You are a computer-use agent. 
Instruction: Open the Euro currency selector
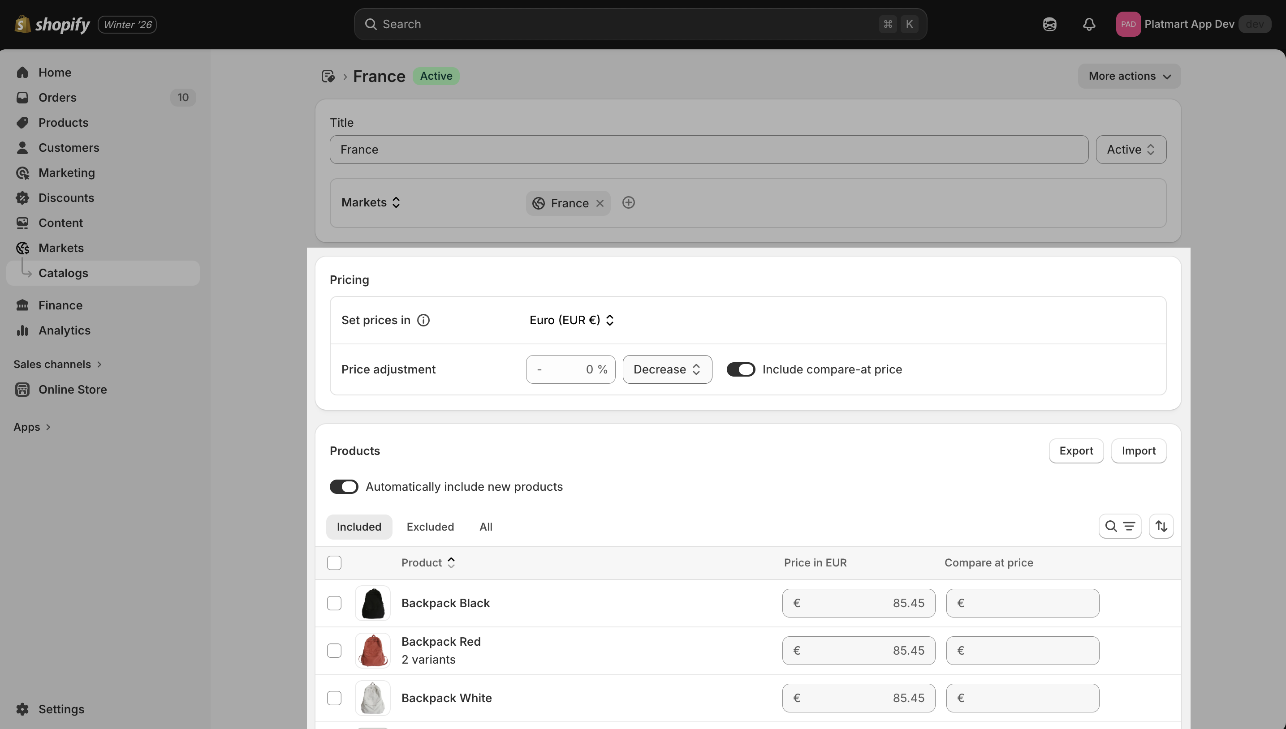[x=572, y=320]
